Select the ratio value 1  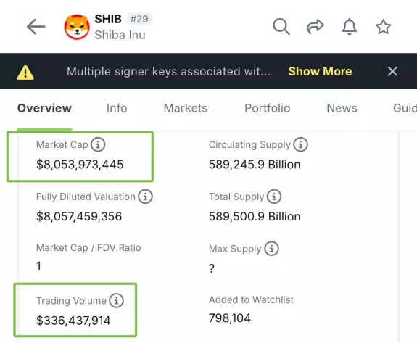point(38,266)
